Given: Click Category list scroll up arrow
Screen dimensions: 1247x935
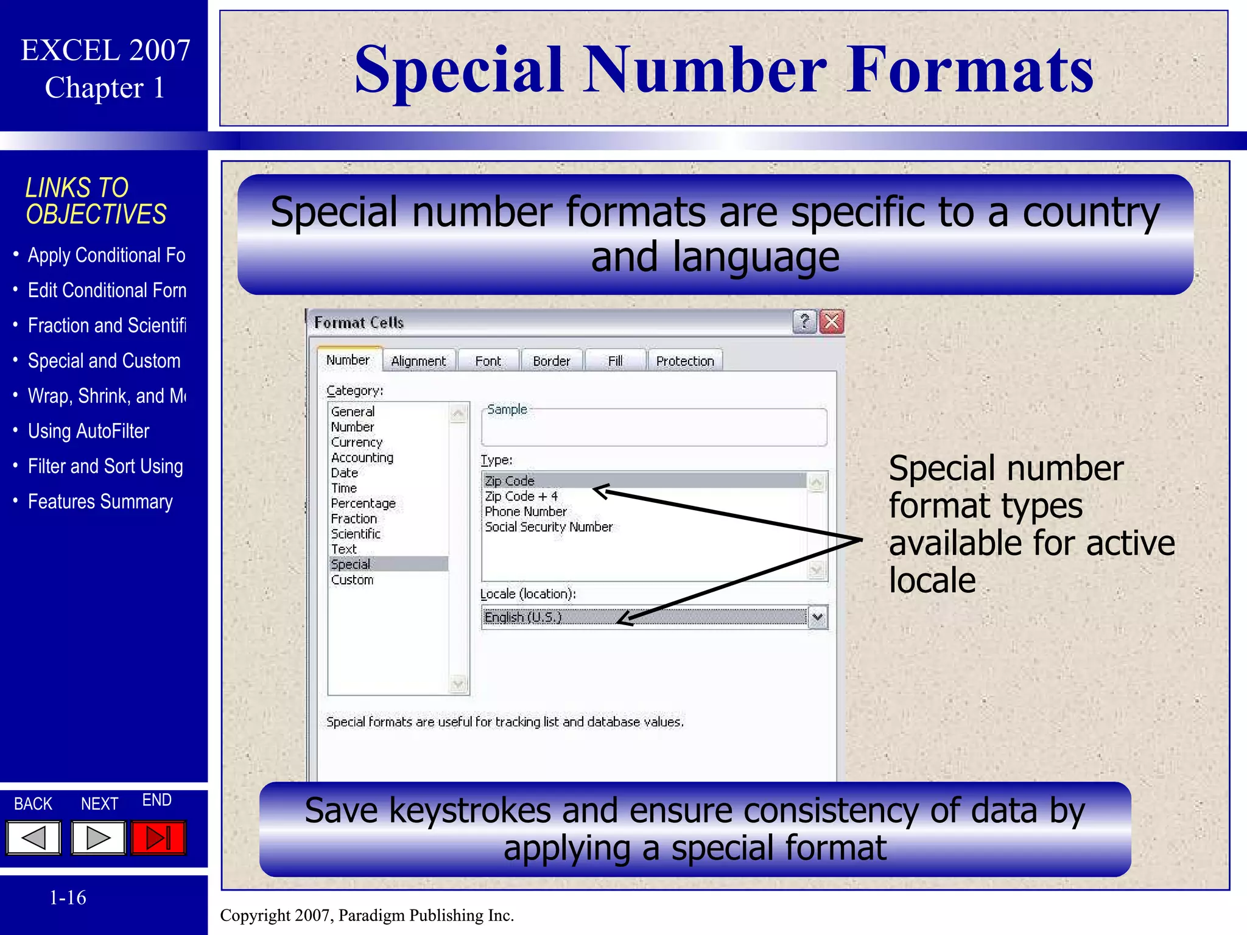Looking at the screenshot, I should pos(458,414).
